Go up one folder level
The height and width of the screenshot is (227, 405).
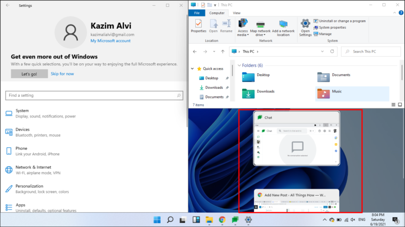[x=223, y=52]
